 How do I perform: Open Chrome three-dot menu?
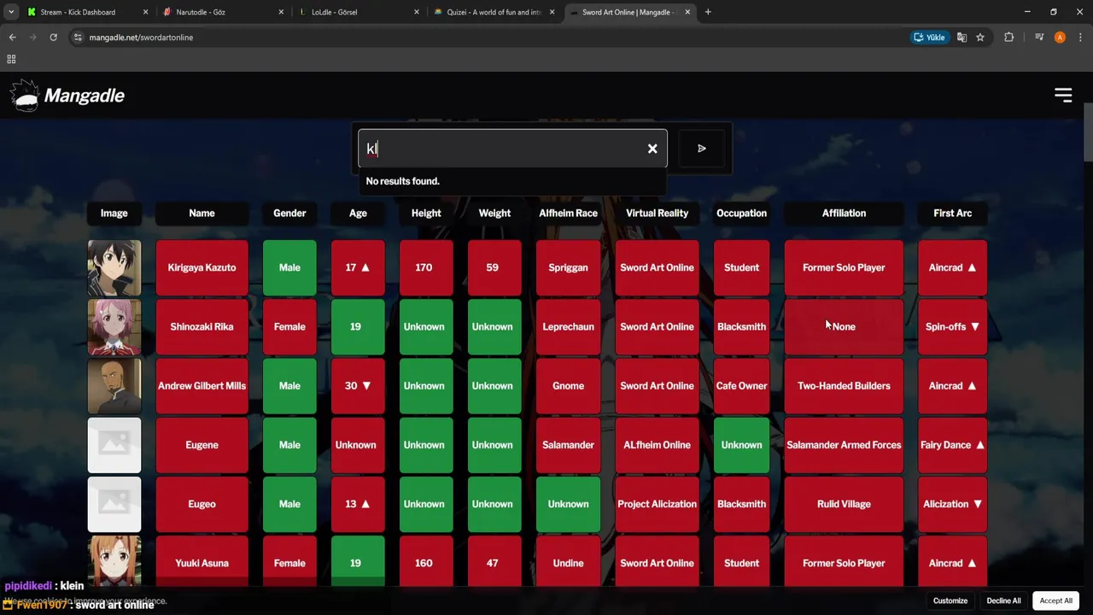pyautogui.click(x=1080, y=38)
